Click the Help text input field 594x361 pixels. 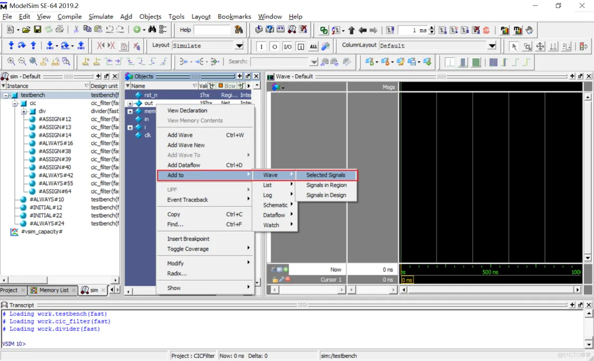pyautogui.click(x=212, y=30)
